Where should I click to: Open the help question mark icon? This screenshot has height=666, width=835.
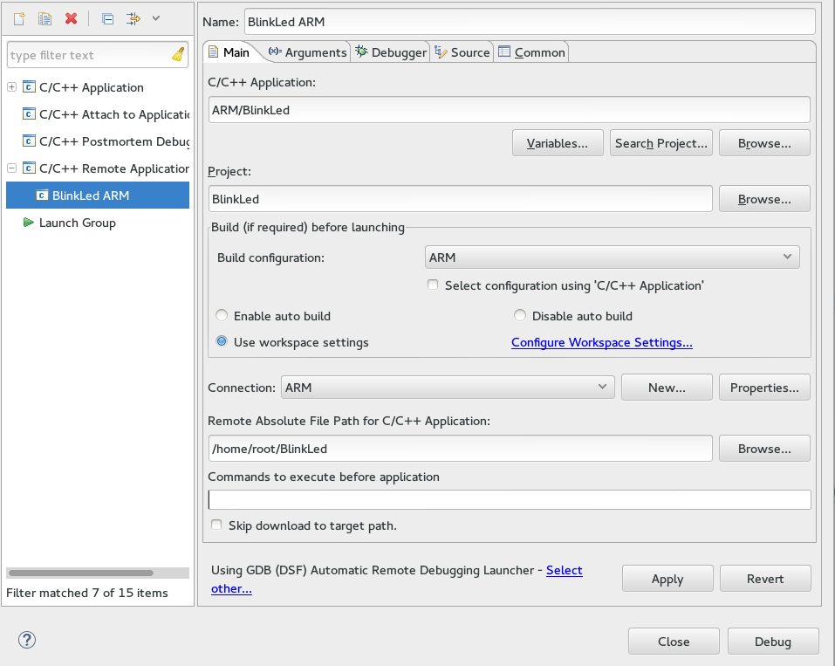pos(27,641)
